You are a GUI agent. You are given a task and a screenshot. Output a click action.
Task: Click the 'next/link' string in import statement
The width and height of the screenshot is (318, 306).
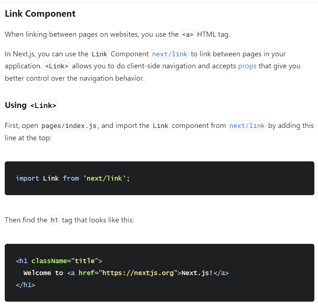(105, 178)
